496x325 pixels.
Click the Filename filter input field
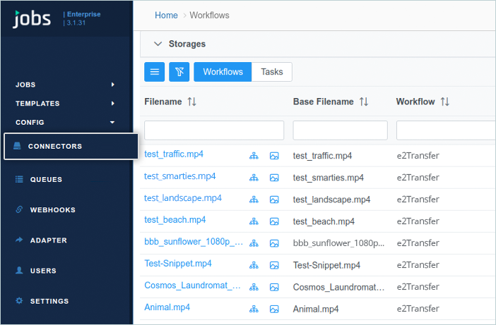click(214, 130)
